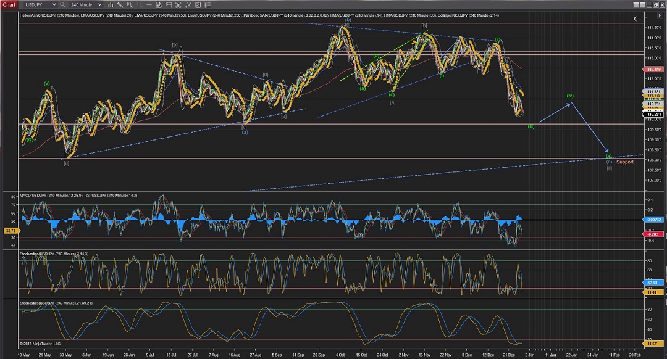
Task: Select the orange Support text label
Action: [624, 162]
